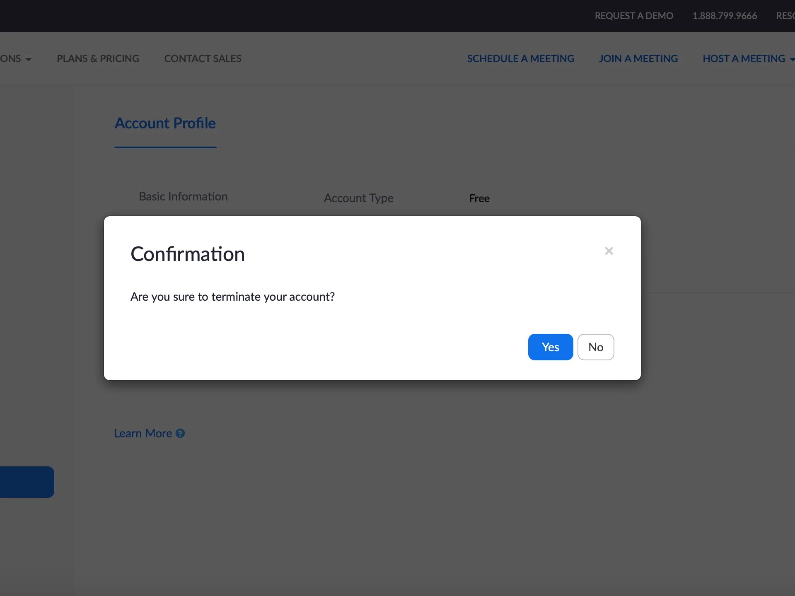Close the Confirmation dialog with the X icon
The height and width of the screenshot is (596, 795).
(x=609, y=251)
